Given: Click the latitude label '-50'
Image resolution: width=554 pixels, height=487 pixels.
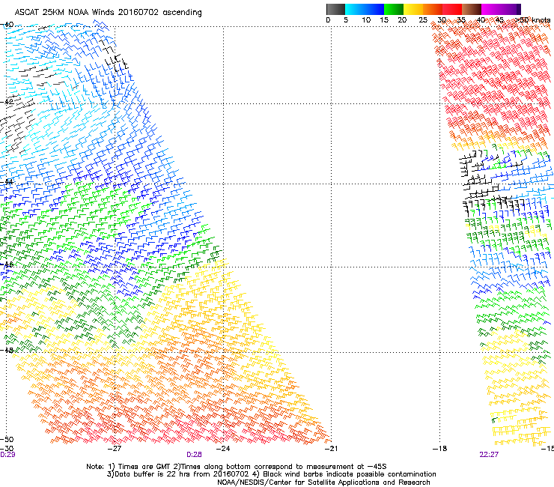Looking at the screenshot, I should pos(7,440).
